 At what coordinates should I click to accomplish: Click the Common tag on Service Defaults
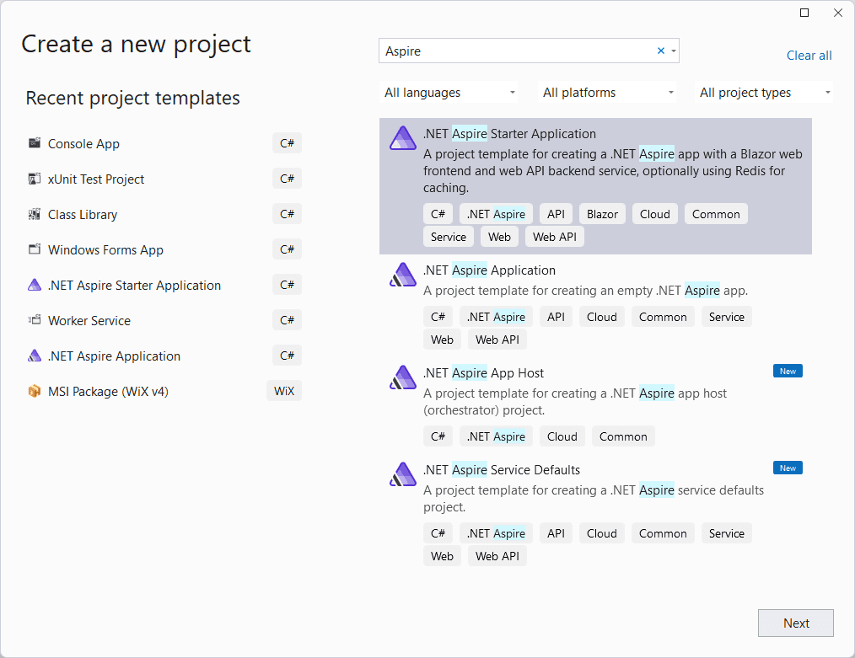click(x=663, y=533)
